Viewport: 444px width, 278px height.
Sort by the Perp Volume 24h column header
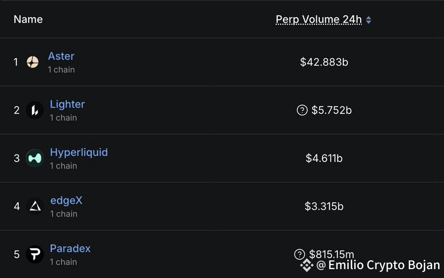pyautogui.click(x=319, y=19)
